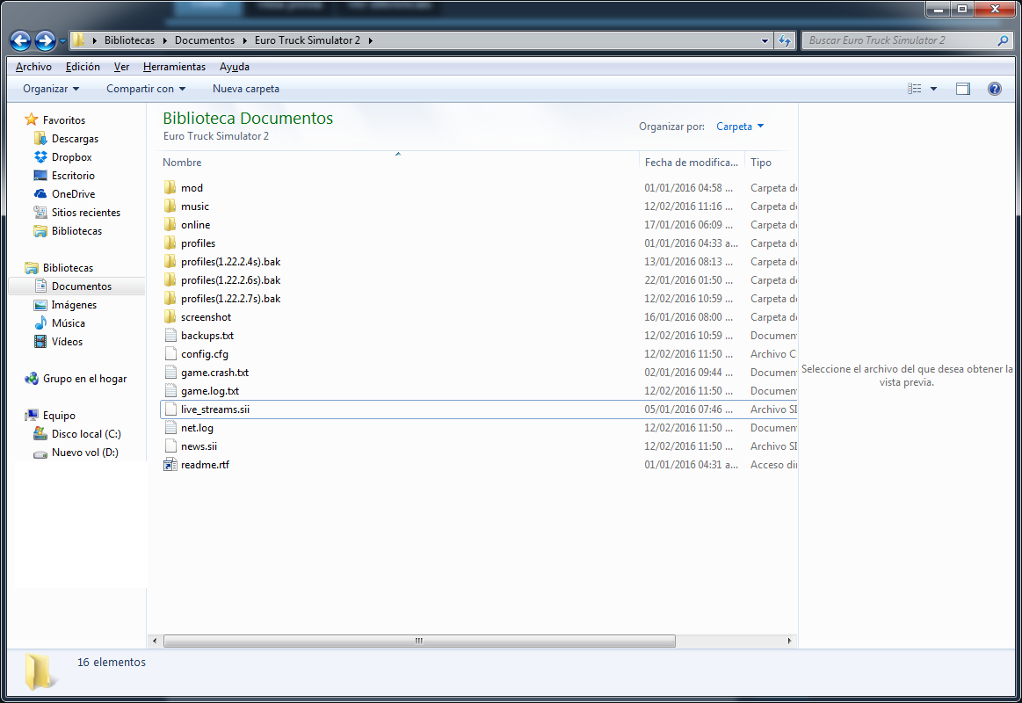The width and height of the screenshot is (1022, 703).
Task: Click the scroll right arrow
Action: coord(789,641)
